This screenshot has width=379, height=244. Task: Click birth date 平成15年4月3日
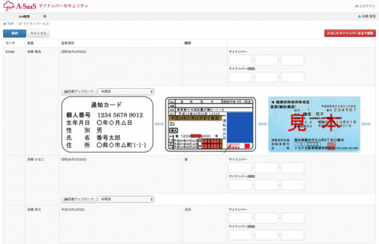coord(73,209)
